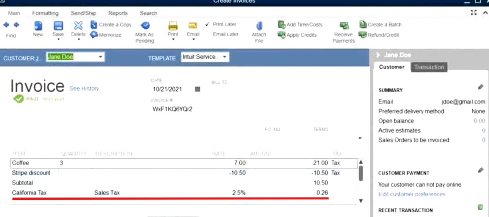Open the date calendar picker icon
Screen dimensions: 489x217
[198, 89]
